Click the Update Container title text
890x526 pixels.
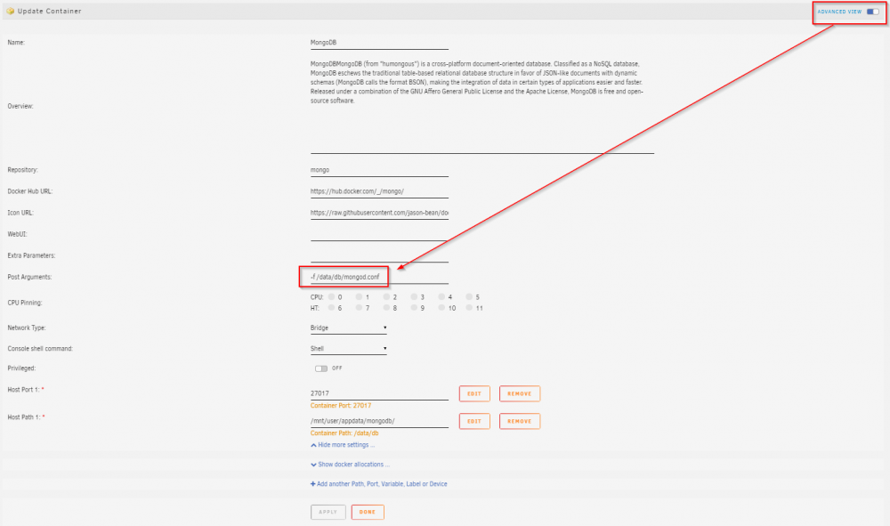[49, 11]
